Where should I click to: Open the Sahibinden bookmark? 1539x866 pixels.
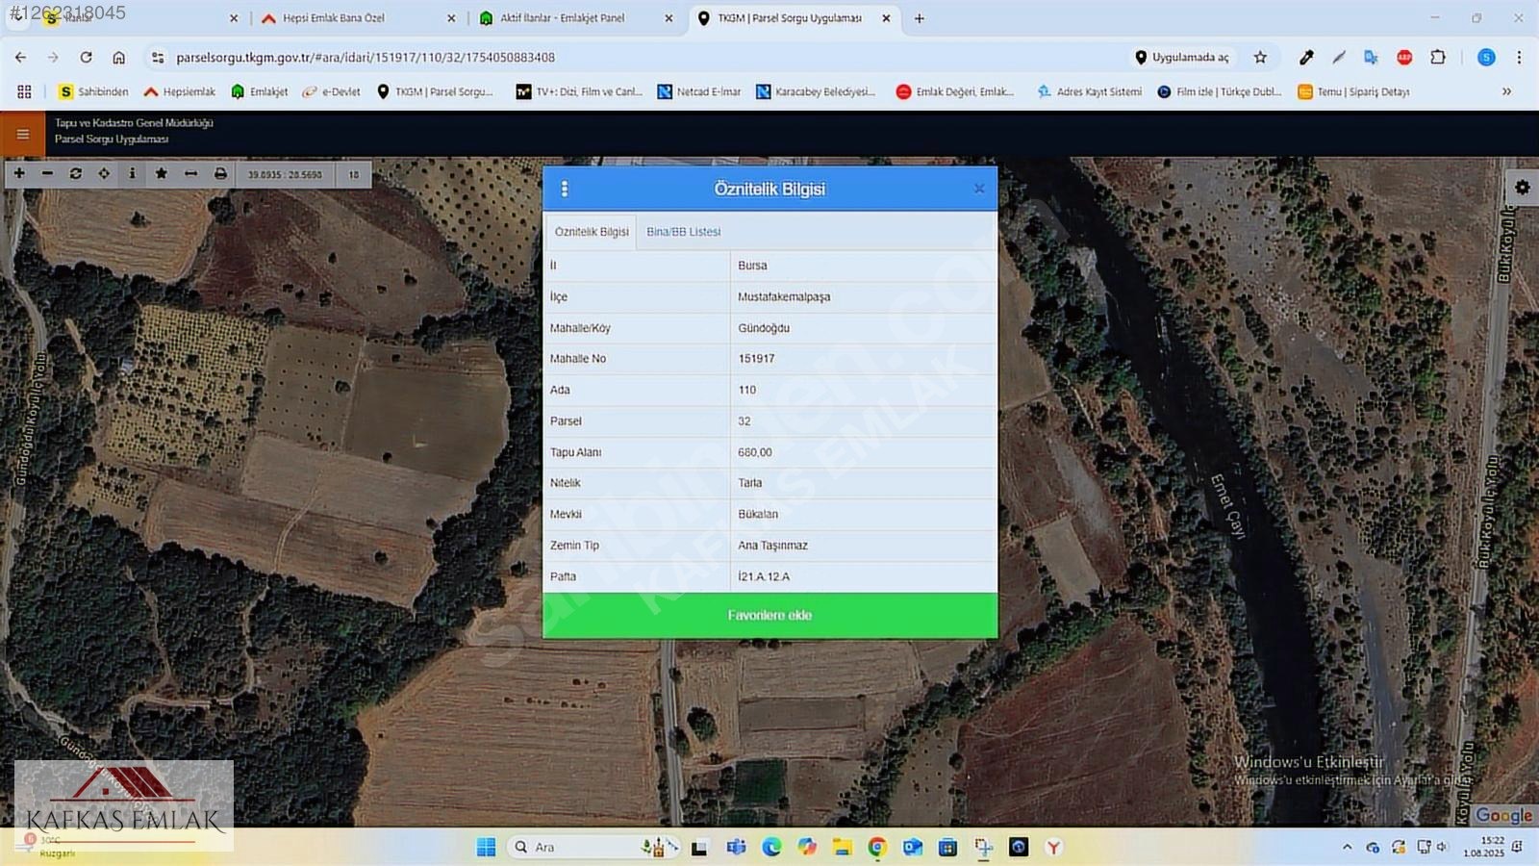[93, 91]
